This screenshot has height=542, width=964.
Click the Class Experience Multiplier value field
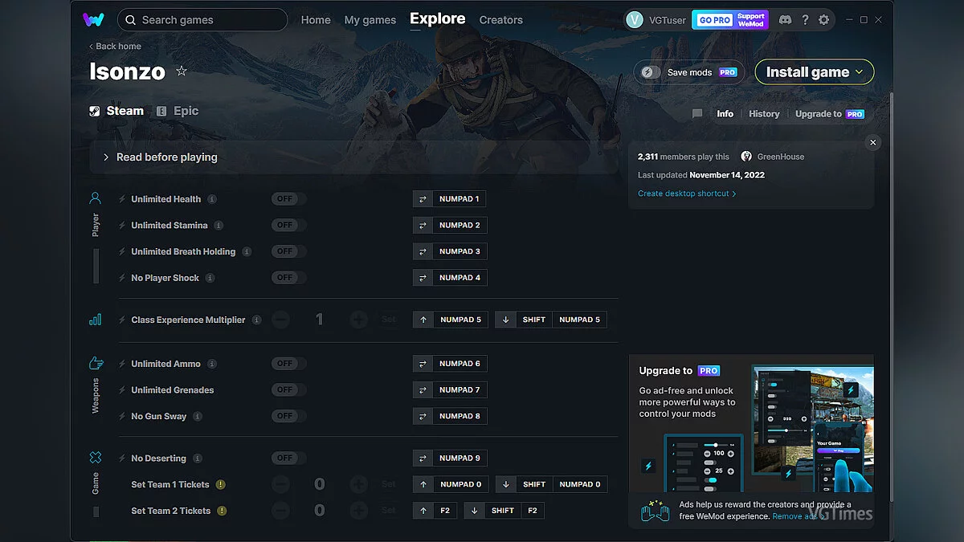tap(320, 320)
